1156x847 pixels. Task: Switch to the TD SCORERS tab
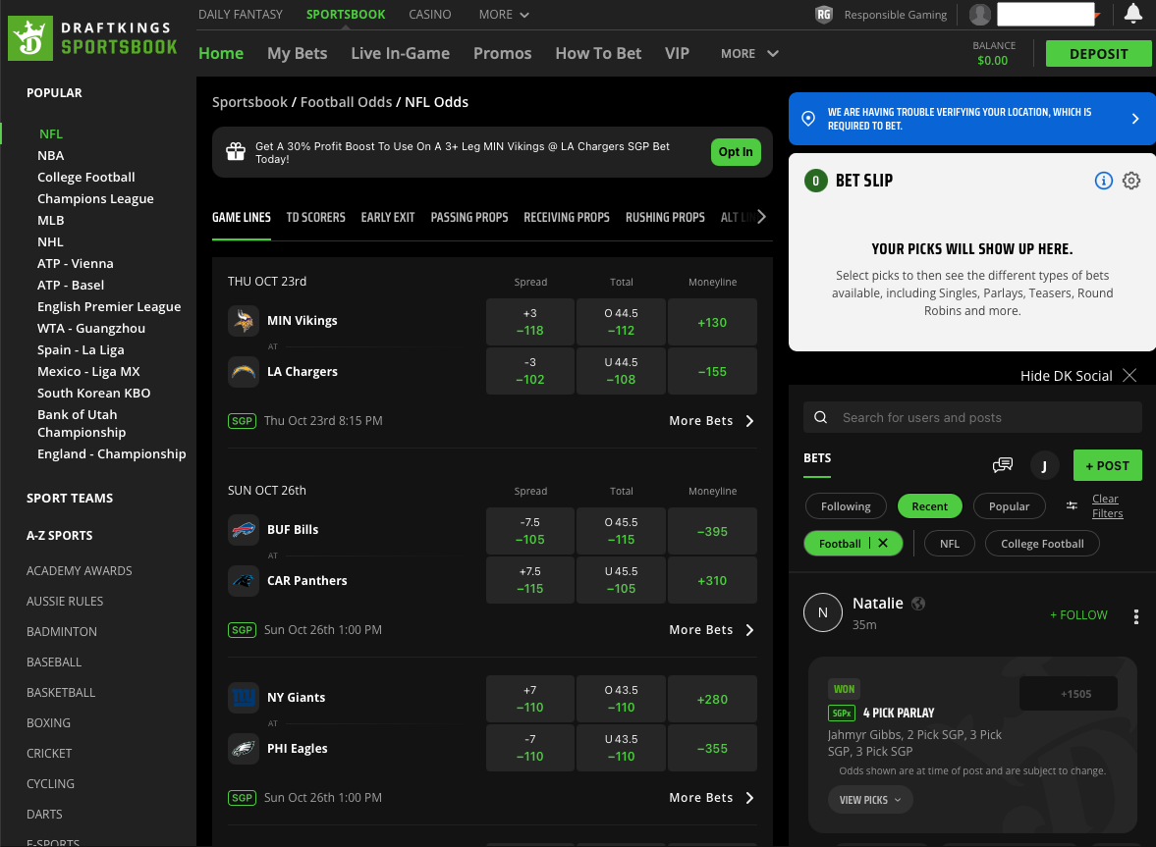(x=315, y=217)
